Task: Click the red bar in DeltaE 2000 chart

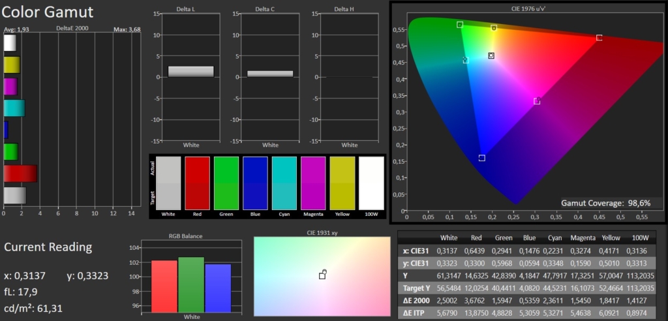Action: click(x=20, y=174)
